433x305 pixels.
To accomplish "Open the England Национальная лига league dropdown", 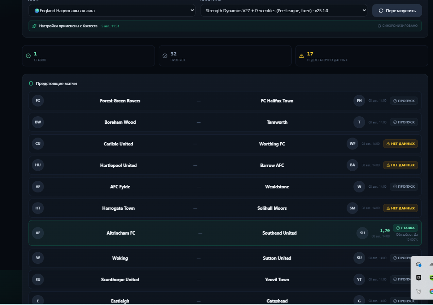I will click(112, 10).
